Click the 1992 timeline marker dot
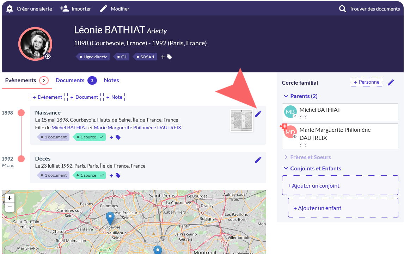This screenshot has height=254, width=404. pyautogui.click(x=21, y=159)
